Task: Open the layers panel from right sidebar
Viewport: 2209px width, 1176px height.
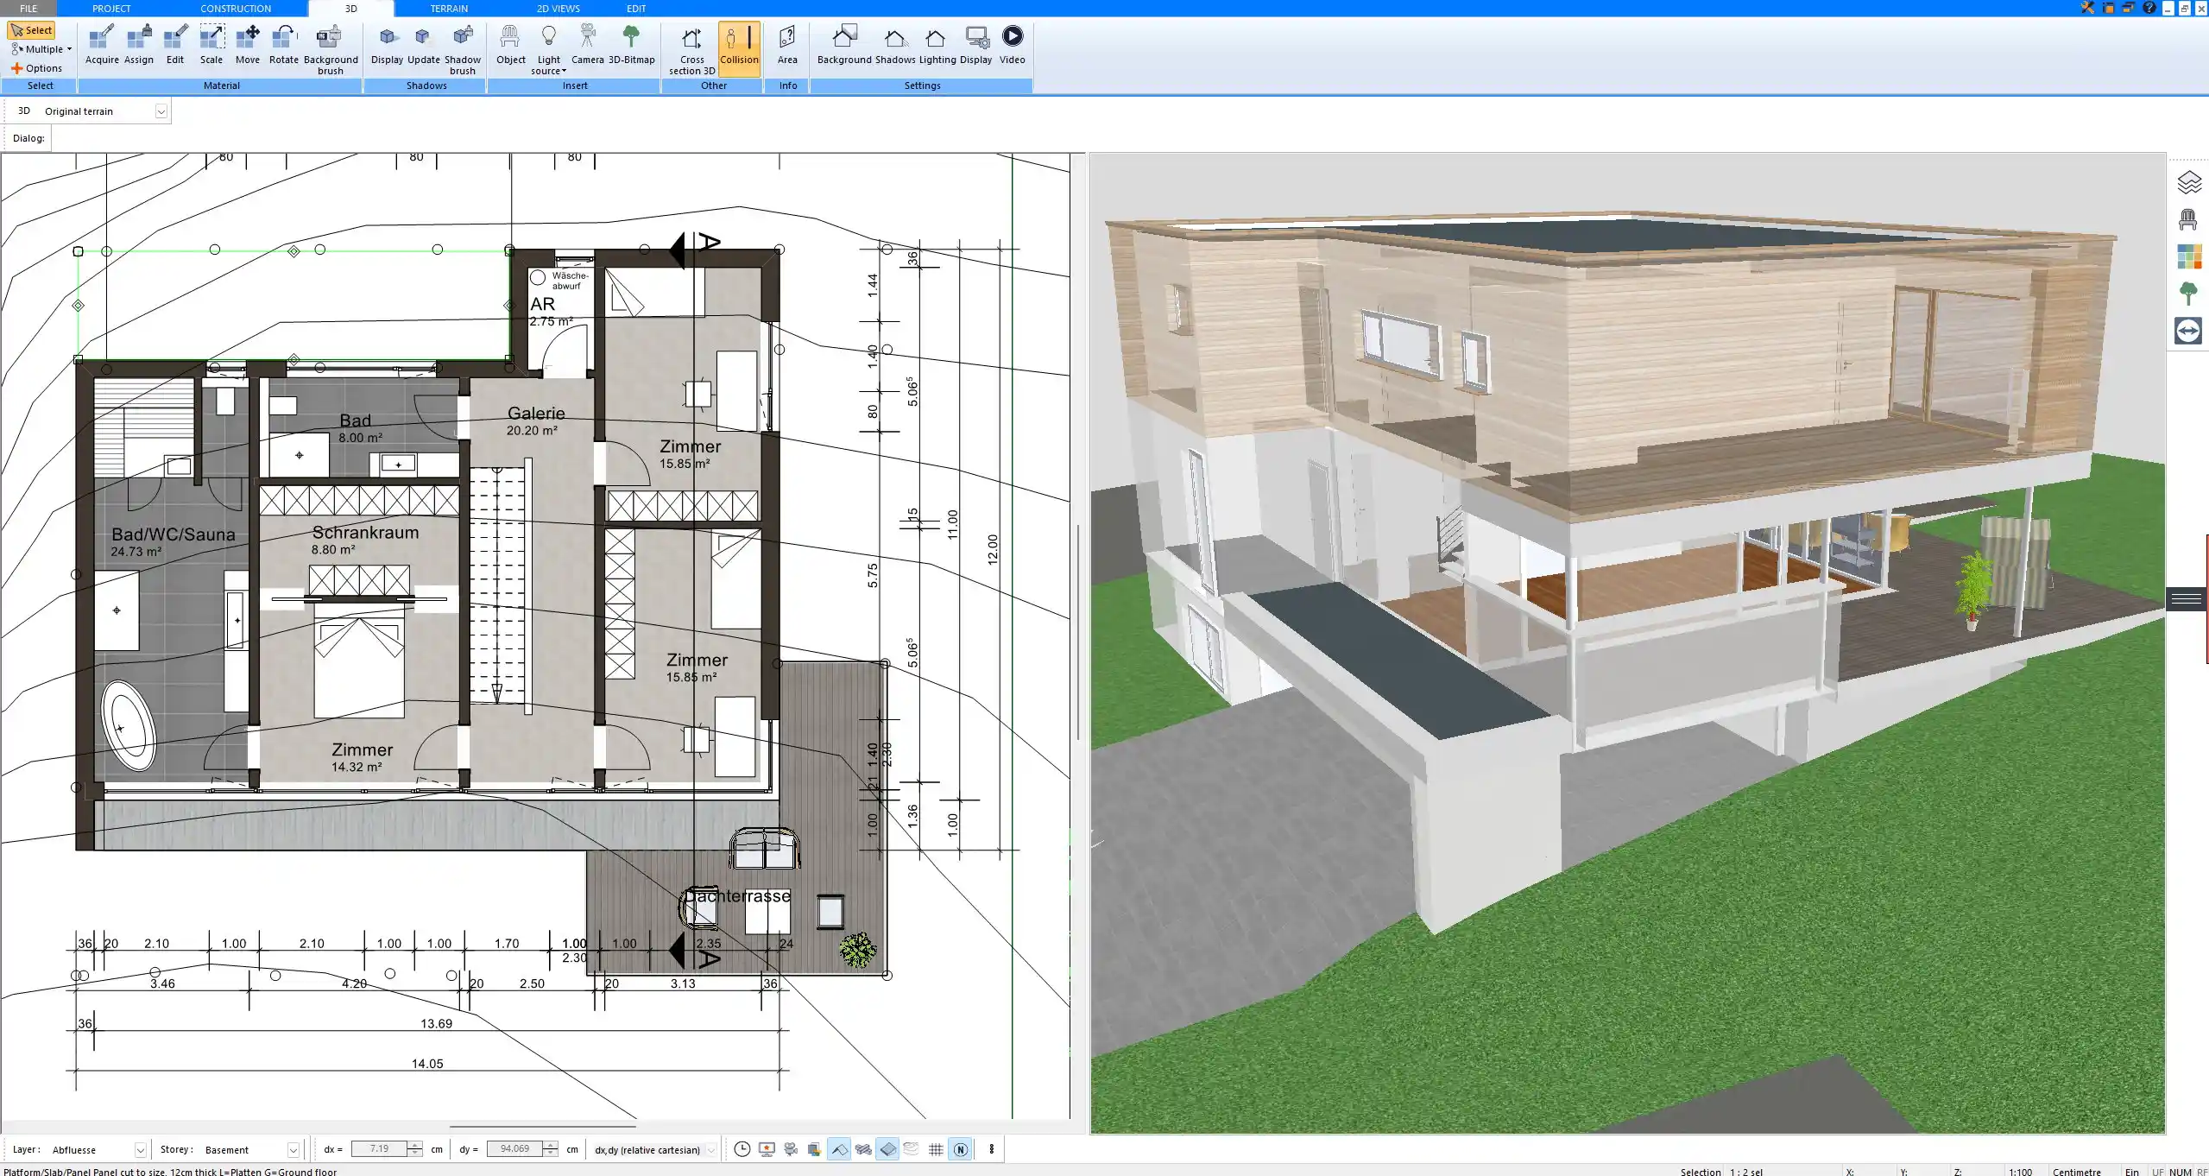Action: pos(2188,183)
